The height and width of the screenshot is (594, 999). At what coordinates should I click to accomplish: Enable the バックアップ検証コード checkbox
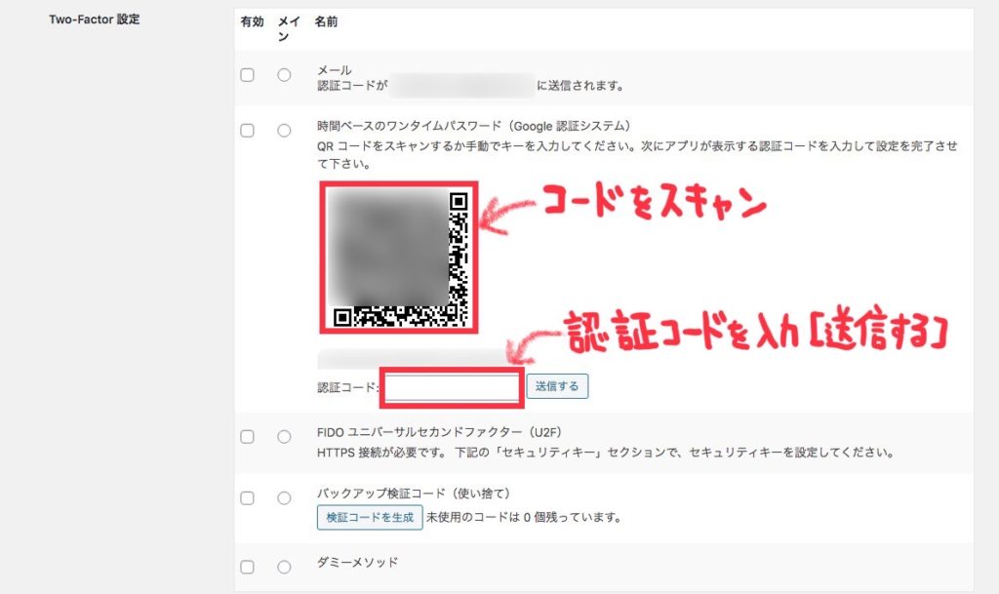point(247,497)
